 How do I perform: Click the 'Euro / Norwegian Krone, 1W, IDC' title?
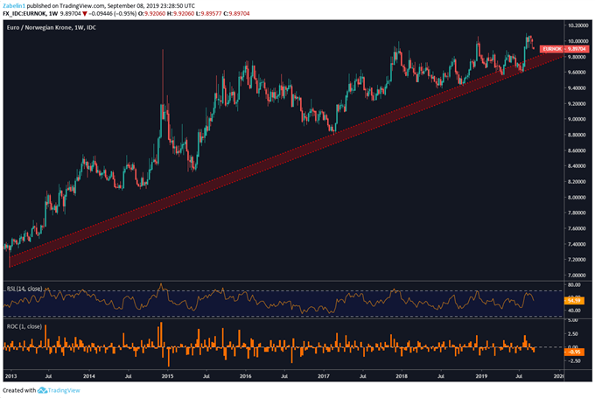click(x=52, y=27)
